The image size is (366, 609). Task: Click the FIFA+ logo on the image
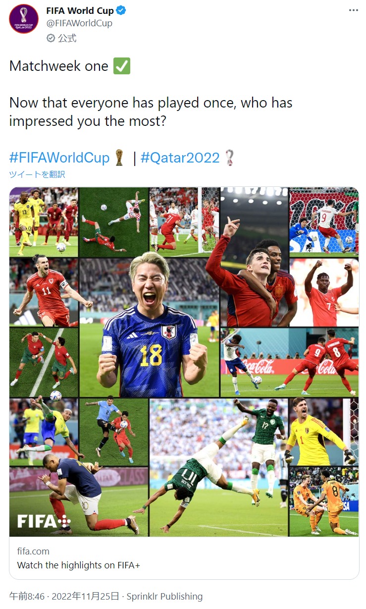(44, 521)
